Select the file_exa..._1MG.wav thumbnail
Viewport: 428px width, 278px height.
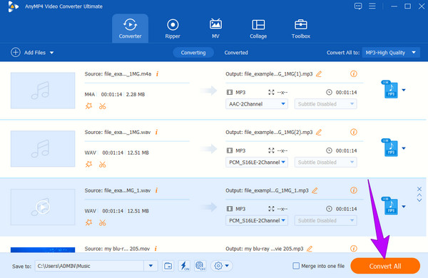click(43, 149)
